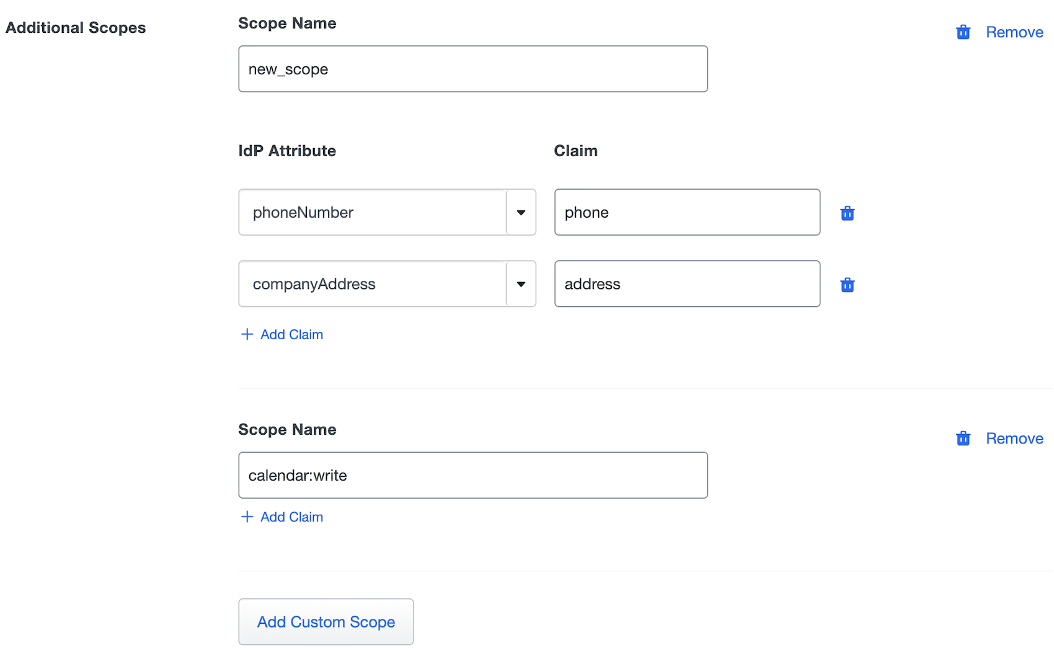This screenshot has width=1054, height=666.
Task: Add a claim under the new_scope scope
Action: point(281,334)
